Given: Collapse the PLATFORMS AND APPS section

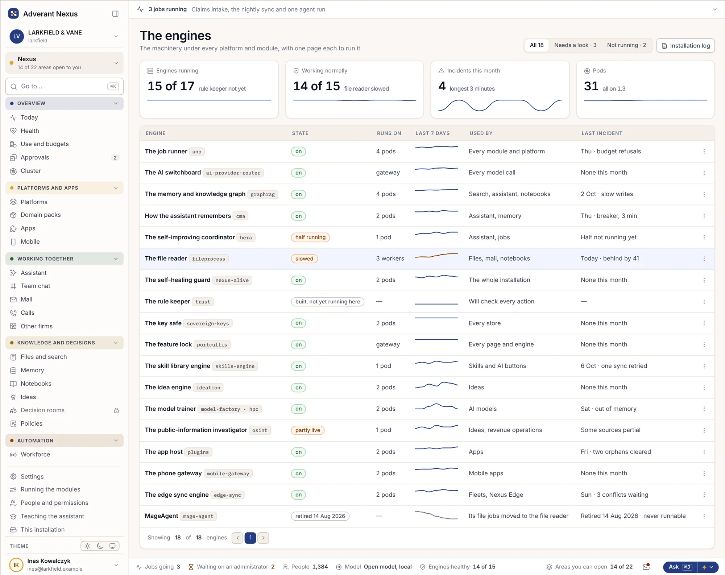Looking at the screenshot, I should click(65, 188).
